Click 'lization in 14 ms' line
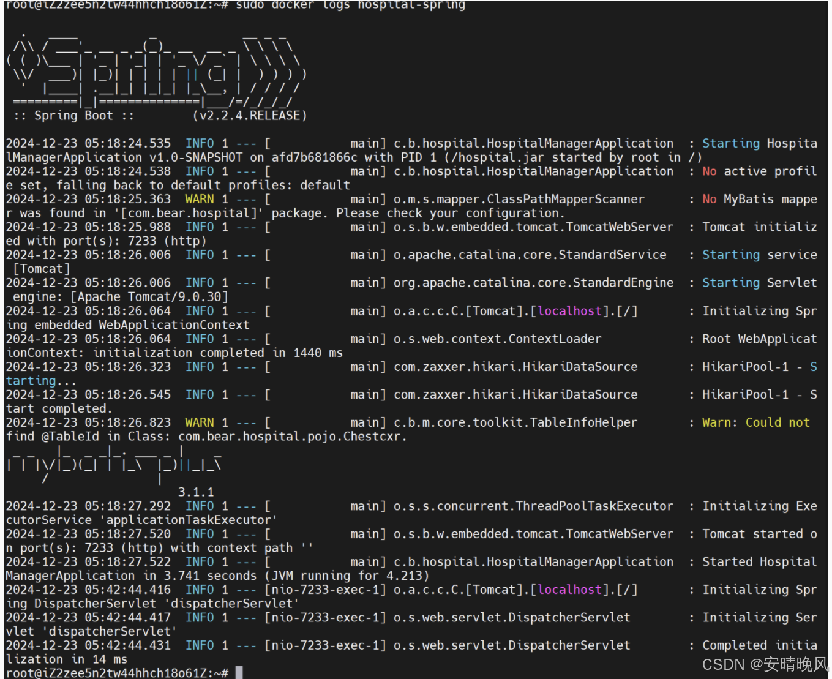The image size is (832, 679). (66, 659)
